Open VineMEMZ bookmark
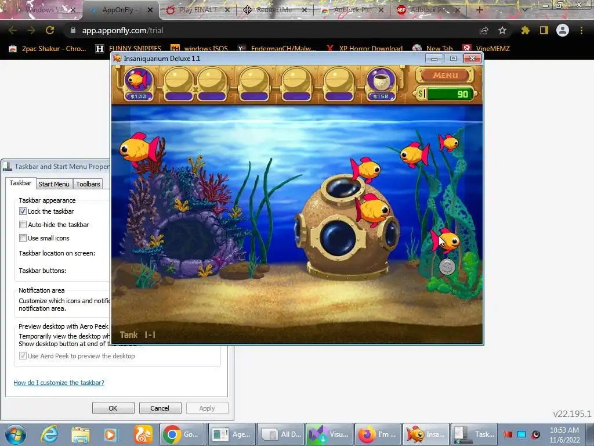Screen dimensions: 594x446 (x=486, y=49)
